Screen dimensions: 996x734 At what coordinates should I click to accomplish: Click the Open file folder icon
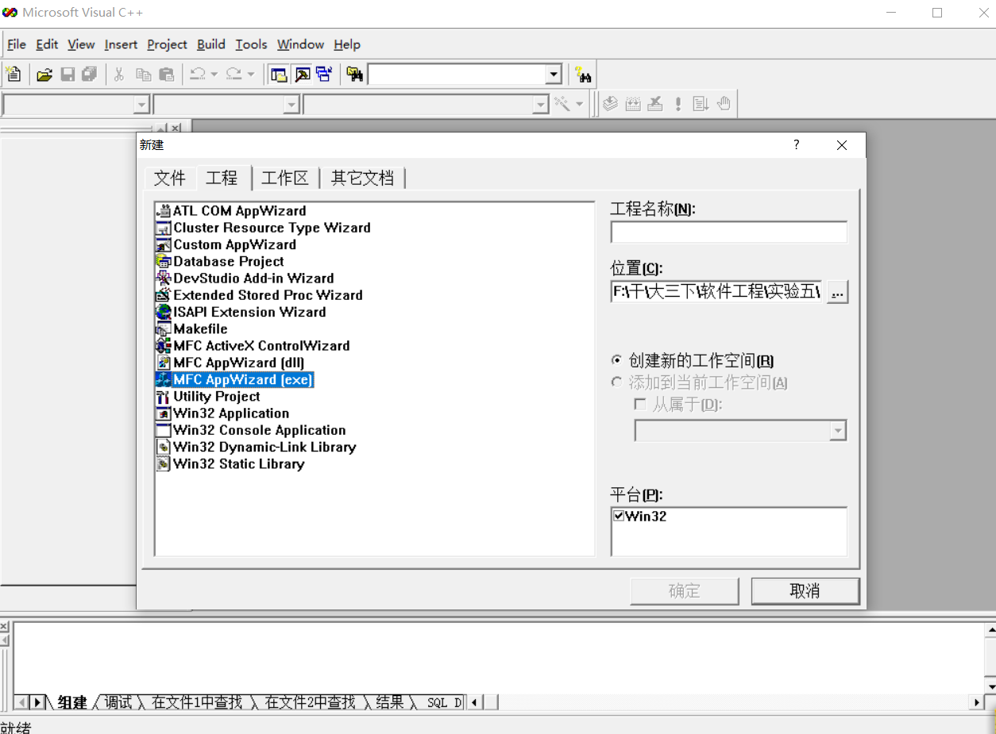(x=44, y=75)
